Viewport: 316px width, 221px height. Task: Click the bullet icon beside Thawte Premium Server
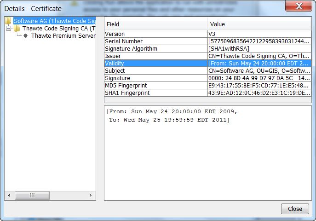(x=26, y=36)
